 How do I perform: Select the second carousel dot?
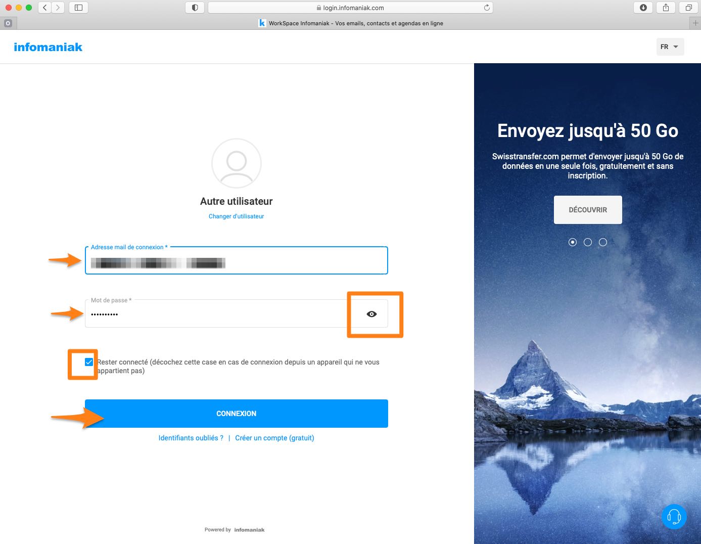coord(588,242)
